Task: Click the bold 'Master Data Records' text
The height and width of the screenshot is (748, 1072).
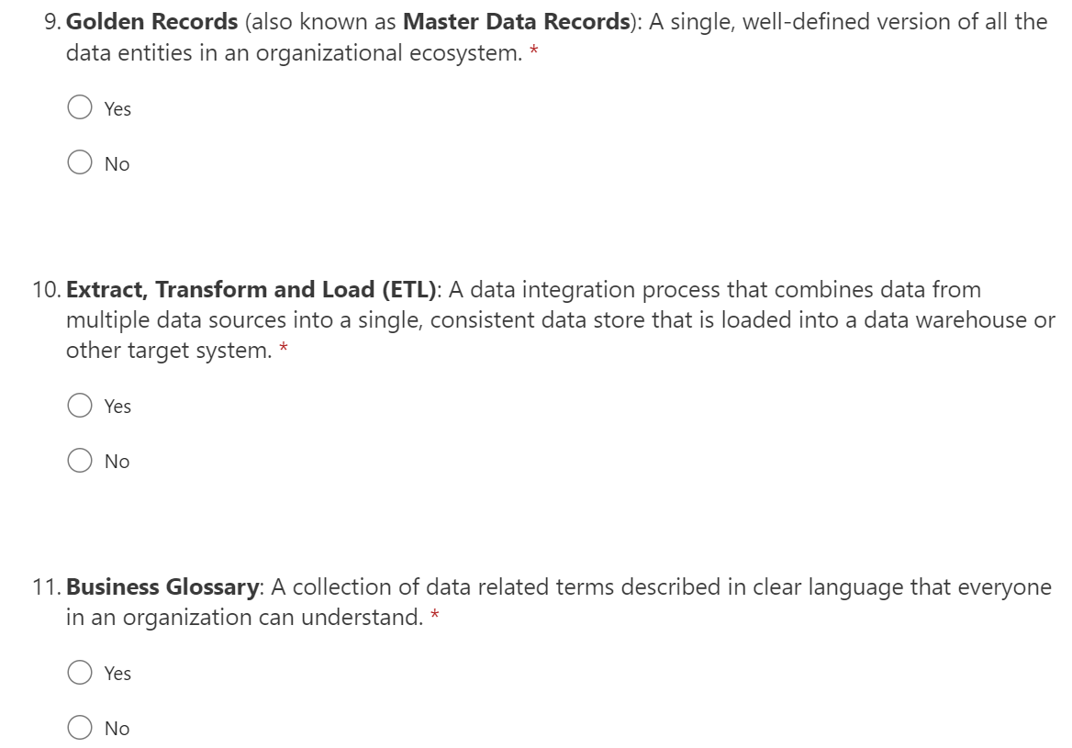Action: pyautogui.click(x=514, y=22)
